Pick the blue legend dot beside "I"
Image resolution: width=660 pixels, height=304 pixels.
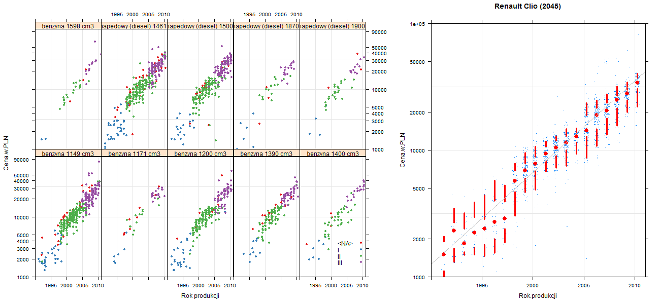click(361, 250)
